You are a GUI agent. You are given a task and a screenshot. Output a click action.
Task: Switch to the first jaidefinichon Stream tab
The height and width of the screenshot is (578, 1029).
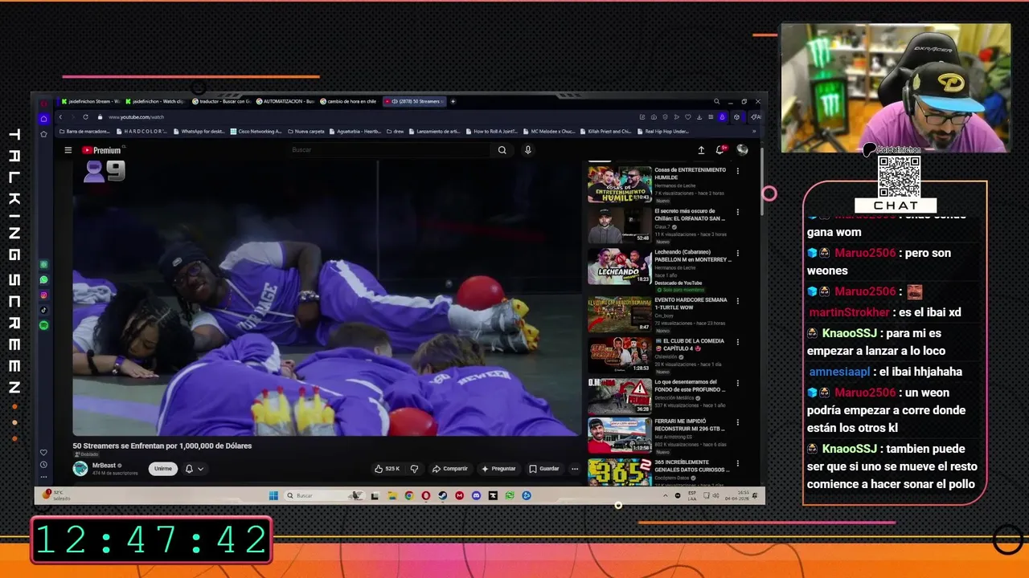(x=90, y=101)
